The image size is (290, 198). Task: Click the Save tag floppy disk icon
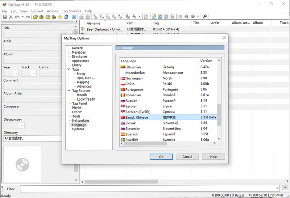tap(5, 17)
